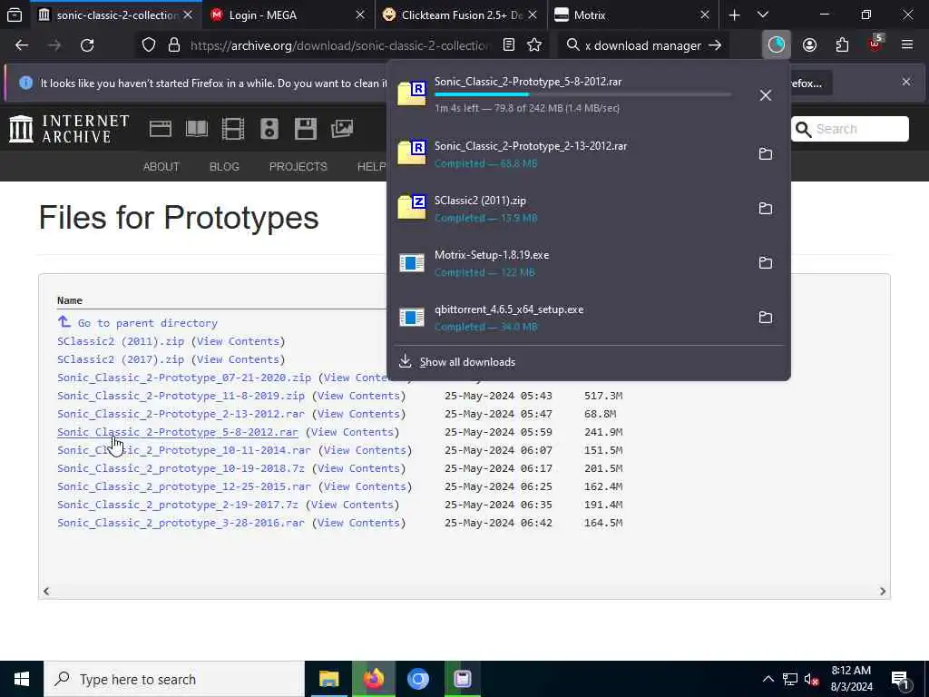Click the address bar URL
This screenshot has width=929, height=697.
pyautogui.click(x=340, y=45)
